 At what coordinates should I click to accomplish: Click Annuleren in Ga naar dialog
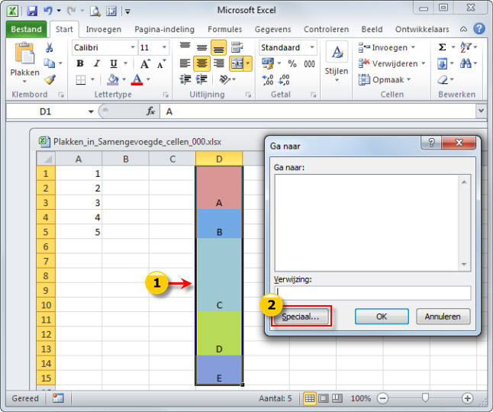tap(443, 317)
